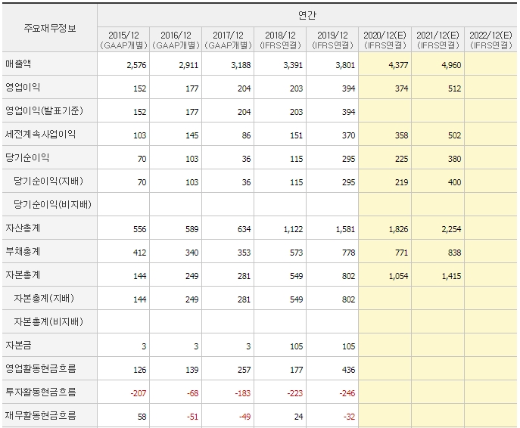Image resolution: width=520 pixels, height=428 pixels.
Task: Select 매출액 estimate 4,377 for 2020/12(E)
Action: [398, 65]
